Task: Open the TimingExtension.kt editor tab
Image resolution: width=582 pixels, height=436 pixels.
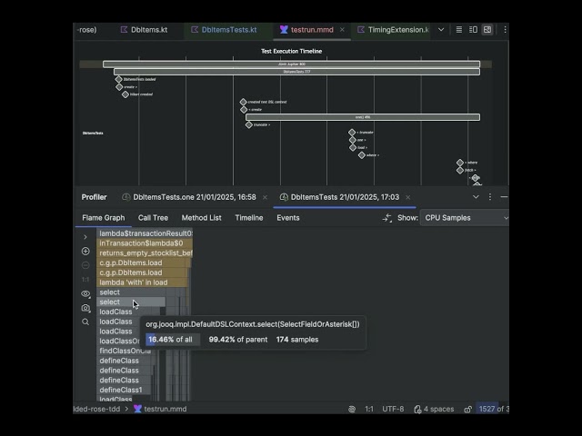Action: (x=393, y=30)
